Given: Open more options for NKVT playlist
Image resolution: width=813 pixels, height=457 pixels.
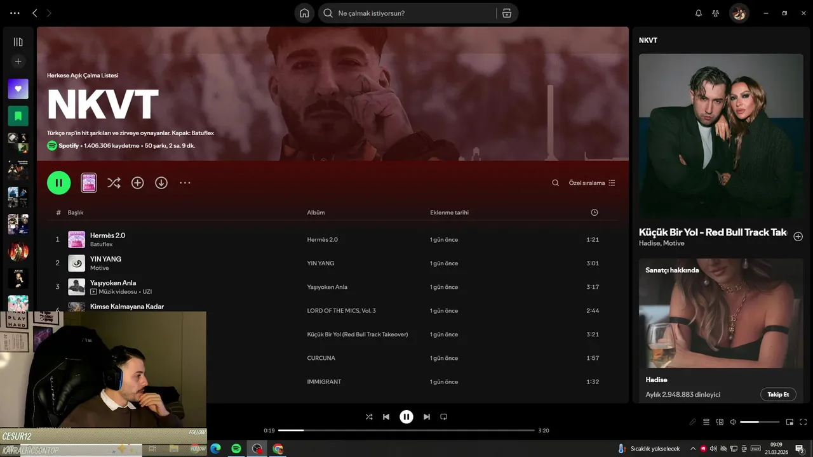Looking at the screenshot, I should [x=185, y=183].
